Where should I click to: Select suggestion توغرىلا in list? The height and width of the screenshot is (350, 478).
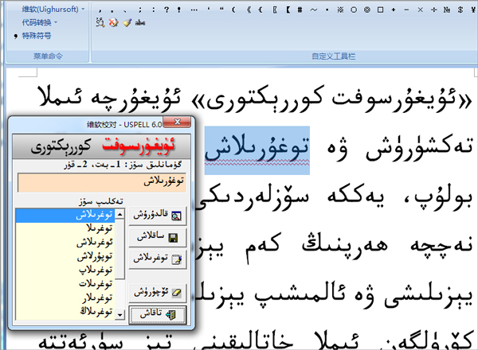click(x=65, y=228)
